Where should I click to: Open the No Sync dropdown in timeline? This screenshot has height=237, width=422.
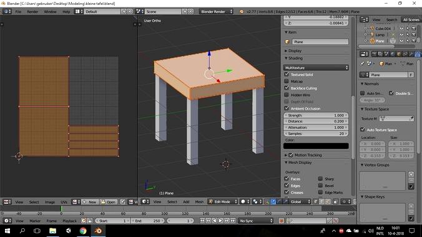click(x=256, y=221)
